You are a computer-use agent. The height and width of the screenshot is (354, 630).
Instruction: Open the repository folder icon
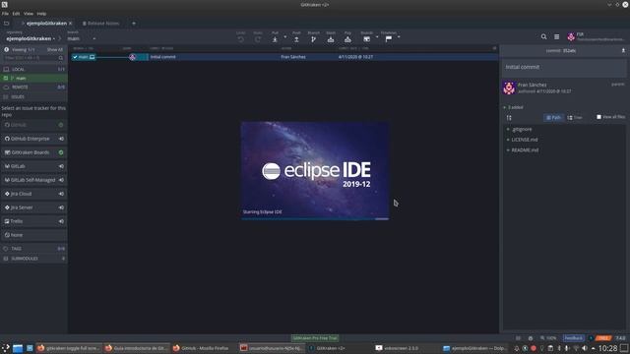tap(7, 24)
